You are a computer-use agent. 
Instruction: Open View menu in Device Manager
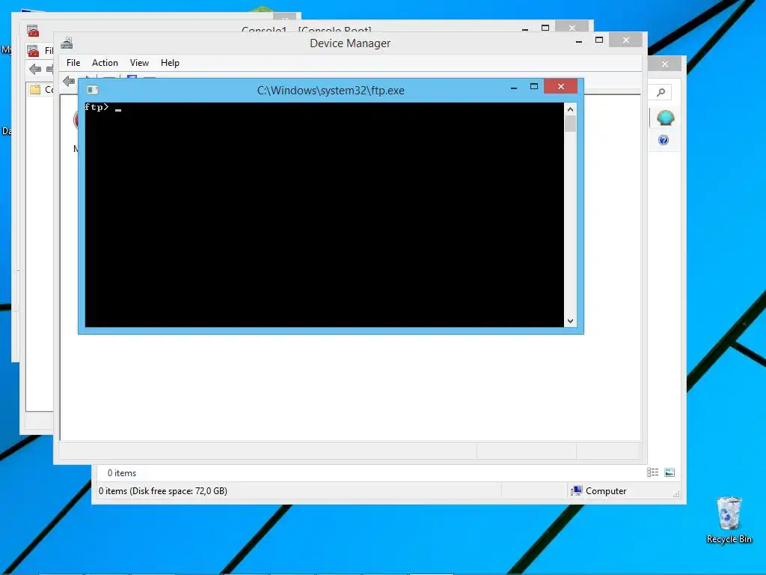(139, 63)
